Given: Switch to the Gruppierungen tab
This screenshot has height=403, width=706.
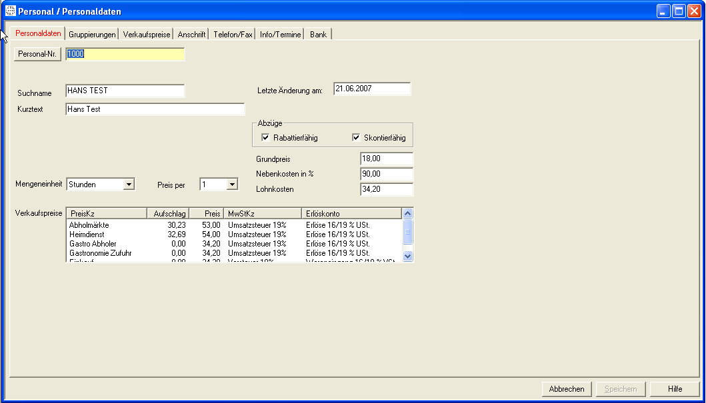Looking at the screenshot, I should point(92,34).
